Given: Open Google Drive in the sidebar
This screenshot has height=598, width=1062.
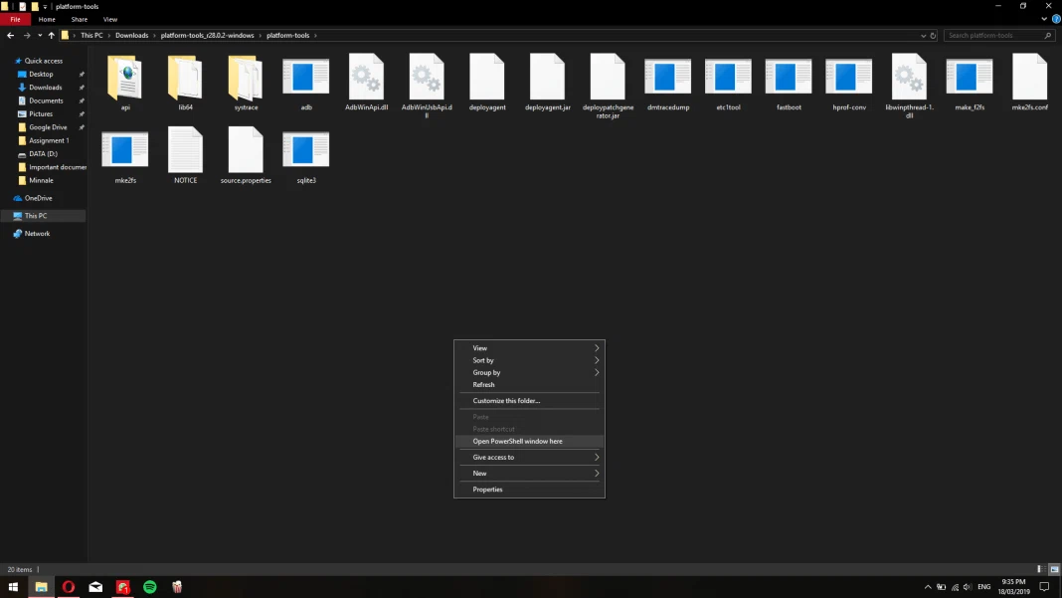Looking at the screenshot, I should click(48, 127).
